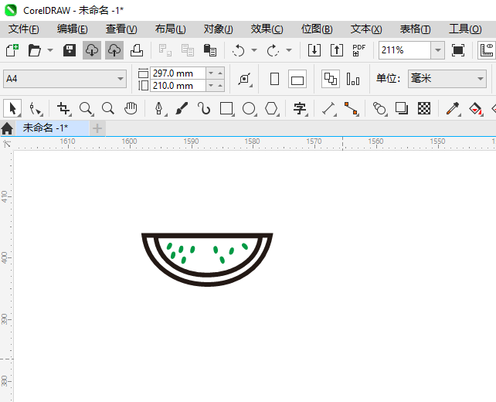Set landscape page orientation
This screenshot has width=496, height=402.
point(297,79)
